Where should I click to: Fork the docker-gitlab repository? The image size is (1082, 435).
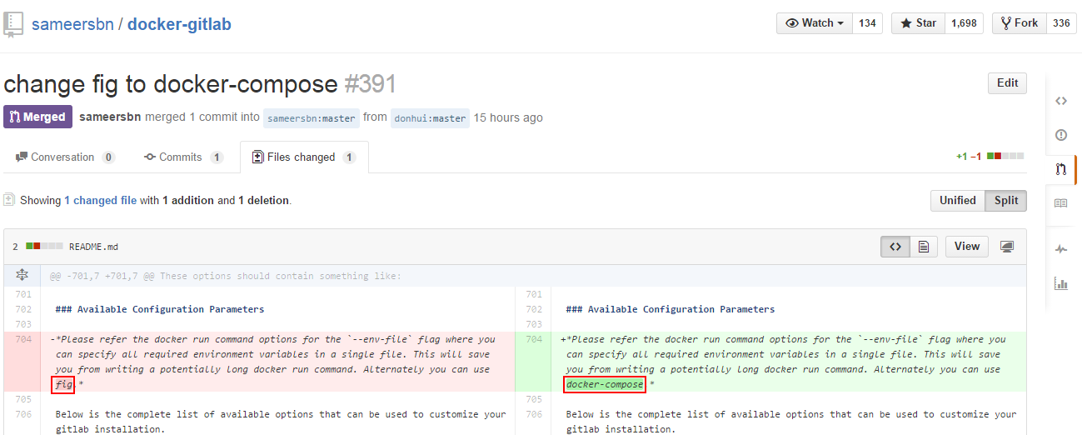(1019, 23)
